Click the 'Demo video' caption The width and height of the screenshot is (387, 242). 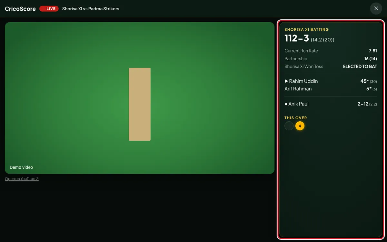21,167
